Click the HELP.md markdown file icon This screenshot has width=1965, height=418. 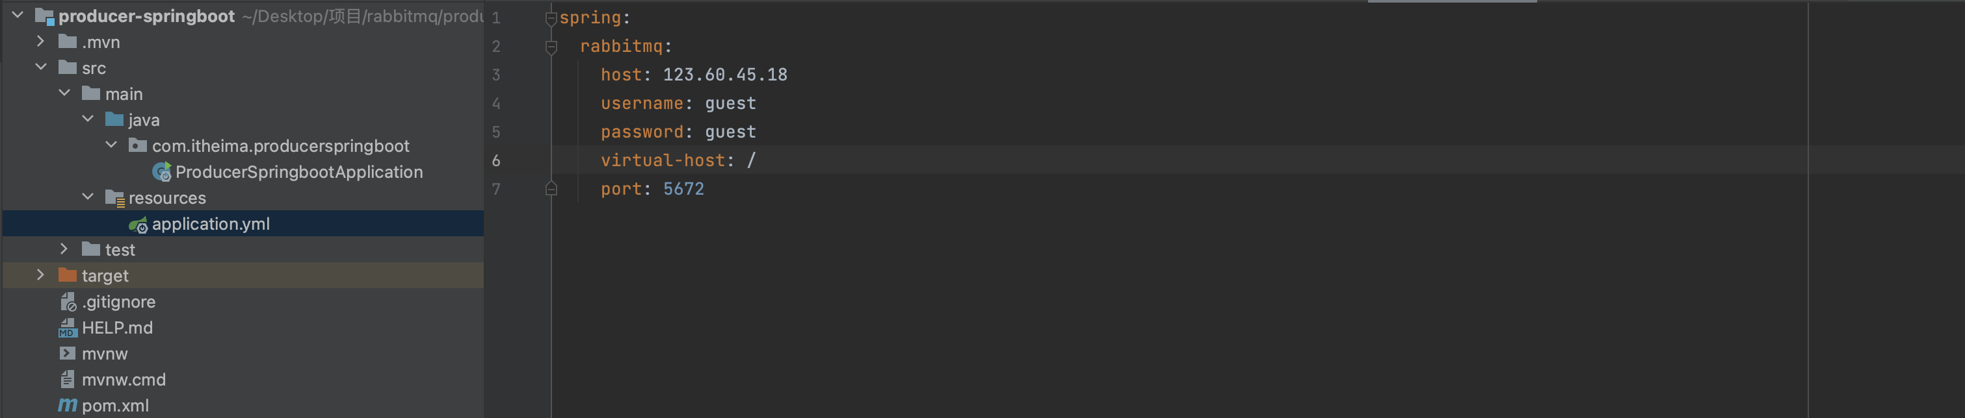tap(67, 328)
